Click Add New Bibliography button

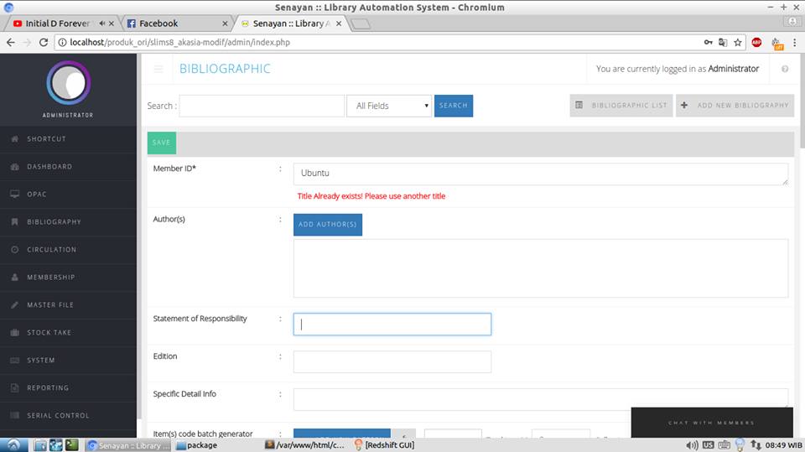735,106
